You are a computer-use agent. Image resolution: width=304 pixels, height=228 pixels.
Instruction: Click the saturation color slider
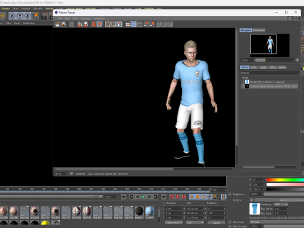click(285, 184)
